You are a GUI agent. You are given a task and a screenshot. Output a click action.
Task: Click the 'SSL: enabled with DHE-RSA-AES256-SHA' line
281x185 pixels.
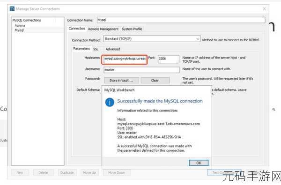(149, 137)
